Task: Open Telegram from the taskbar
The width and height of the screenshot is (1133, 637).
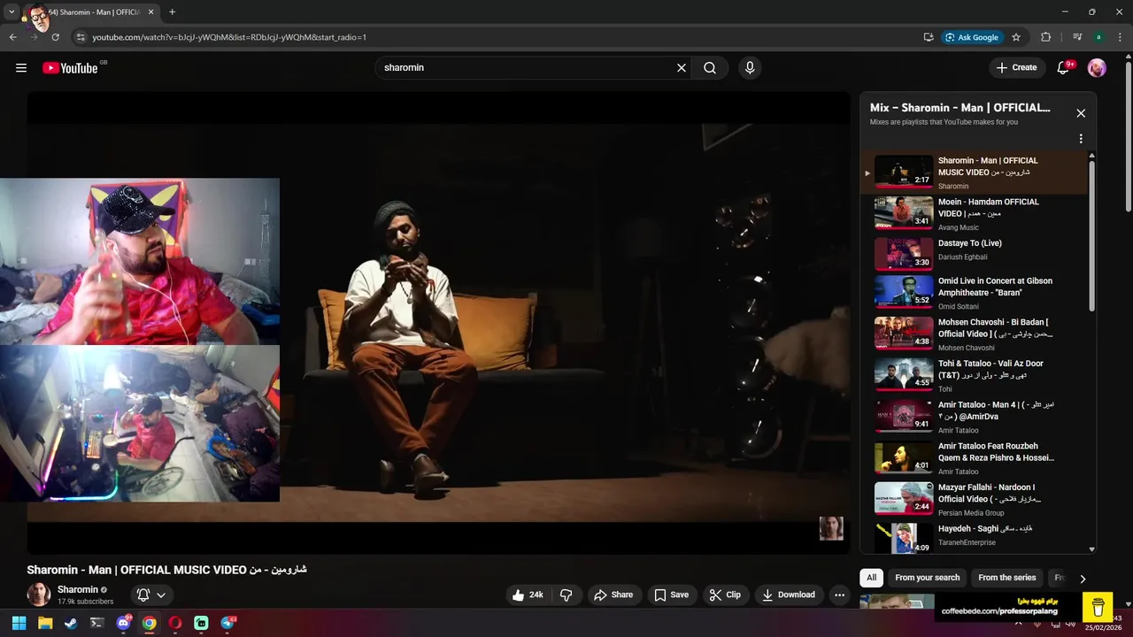Action: tap(228, 623)
